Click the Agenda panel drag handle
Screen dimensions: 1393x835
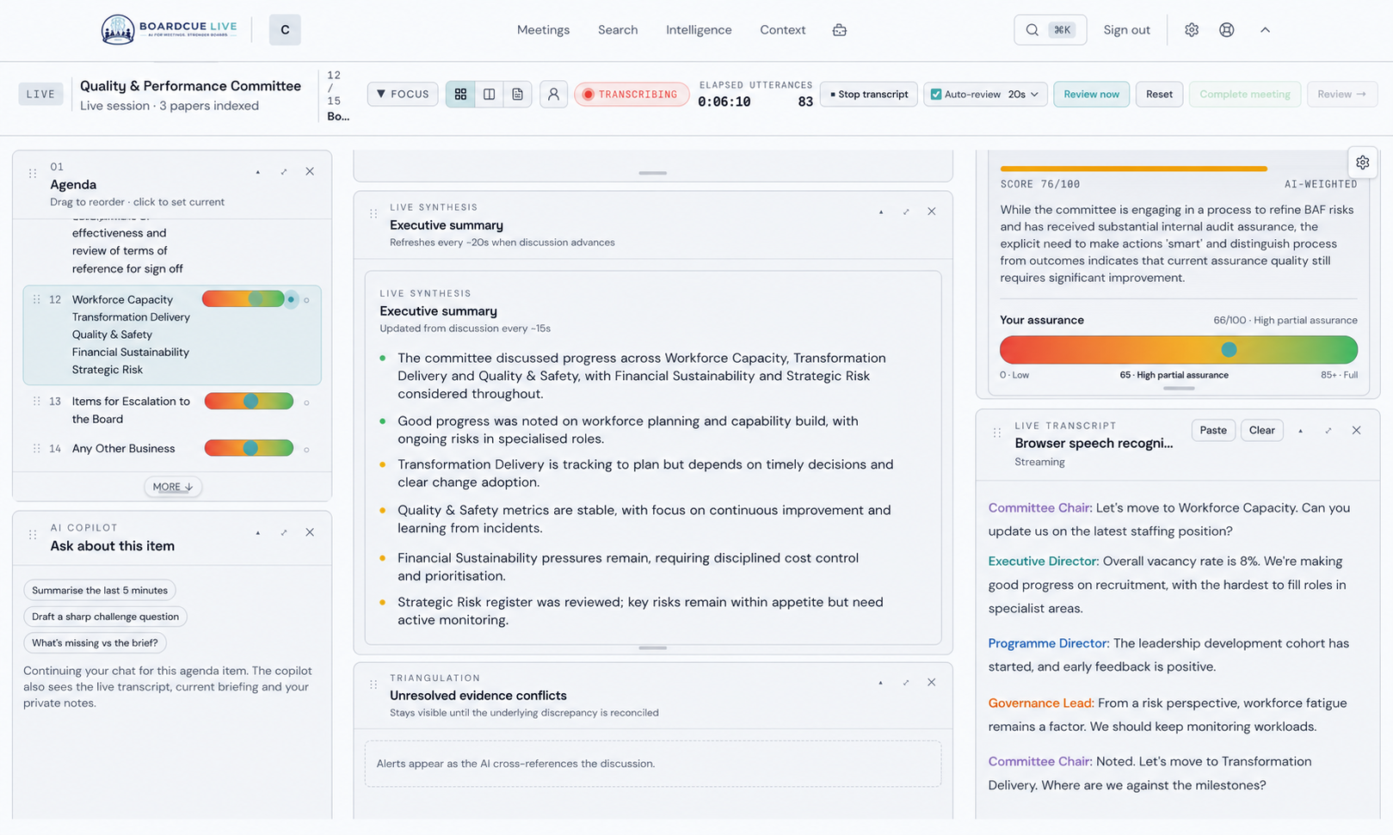[x=33, y=173]
